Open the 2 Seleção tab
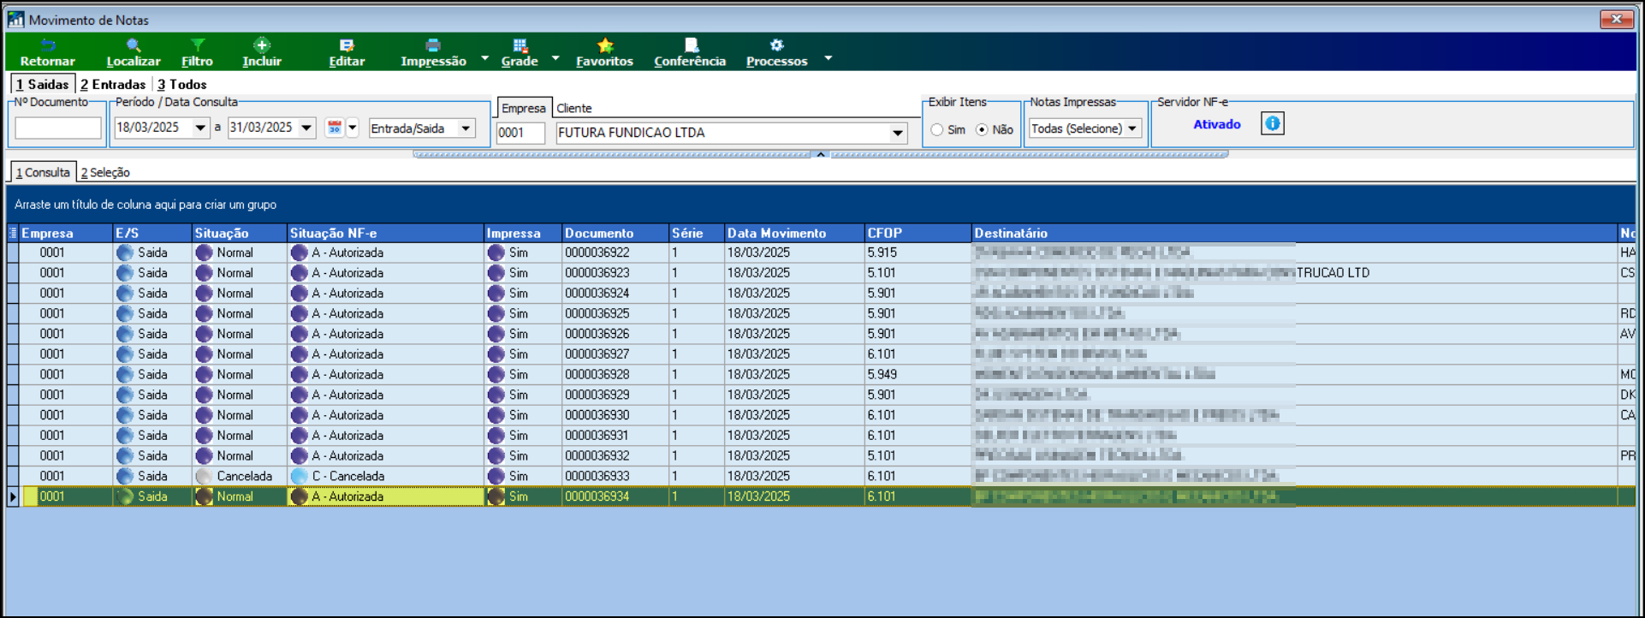 pyautogui.click(x=105, y=172)
